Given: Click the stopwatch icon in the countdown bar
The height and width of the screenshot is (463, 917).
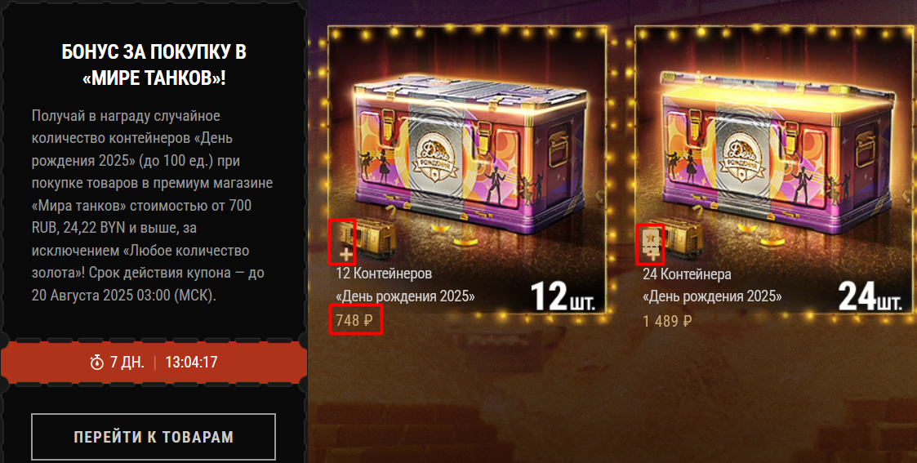Looking at the screenshot, I should pos(96,363).
